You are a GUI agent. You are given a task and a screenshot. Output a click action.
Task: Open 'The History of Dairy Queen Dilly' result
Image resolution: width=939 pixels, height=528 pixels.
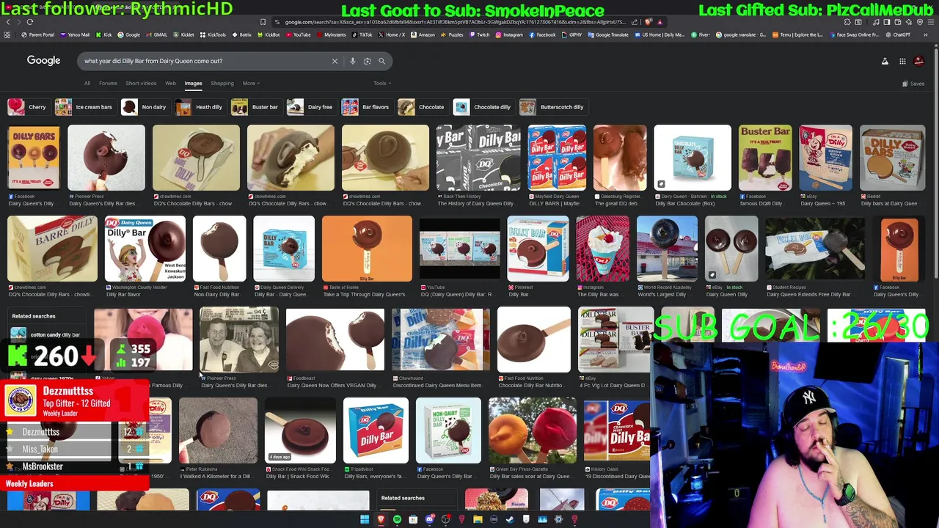[477, 203]
